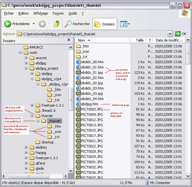
Task: Click My Computer status bar icon
Action: pyautogui.click(x=147, y=183)
